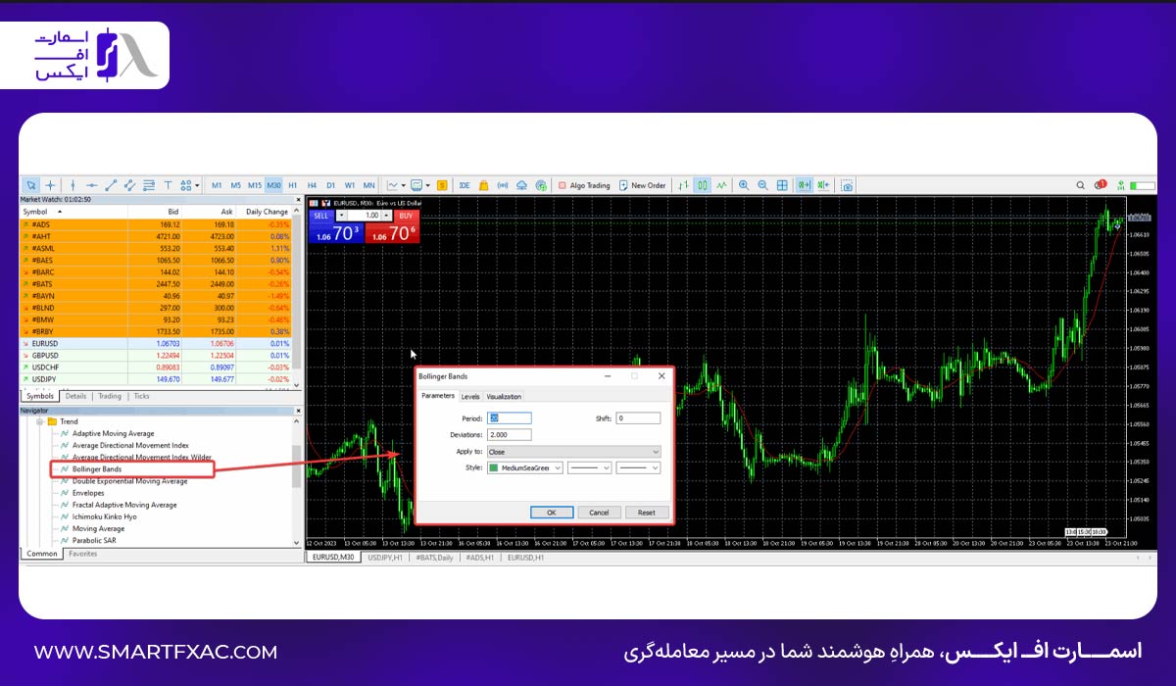The image size is (1176, 686).
Task: Toggle the H1 timeframe button
Action: click(292, 185)
